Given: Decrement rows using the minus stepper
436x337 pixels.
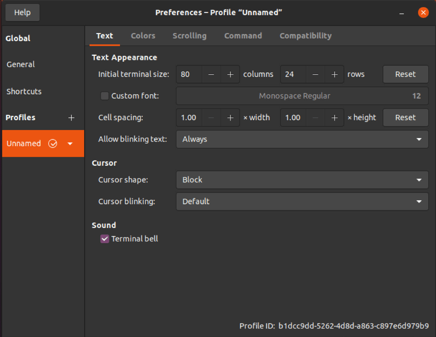Looking at the screenshot, I should point(315,74).
